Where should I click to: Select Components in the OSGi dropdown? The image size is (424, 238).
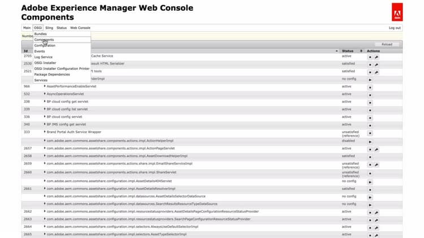[x=62, y=40]
